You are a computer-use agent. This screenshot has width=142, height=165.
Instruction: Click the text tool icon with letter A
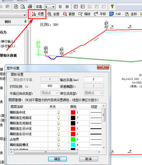[16, 7]
